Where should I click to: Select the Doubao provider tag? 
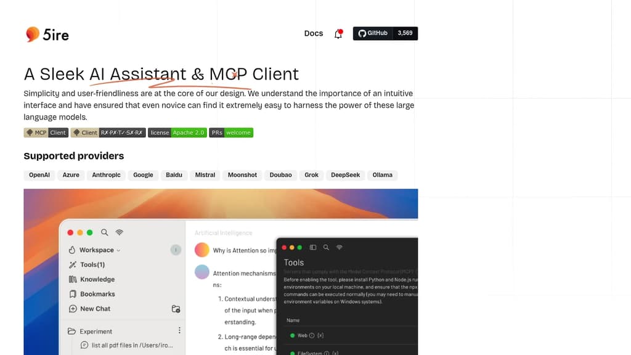coord(281,175)
